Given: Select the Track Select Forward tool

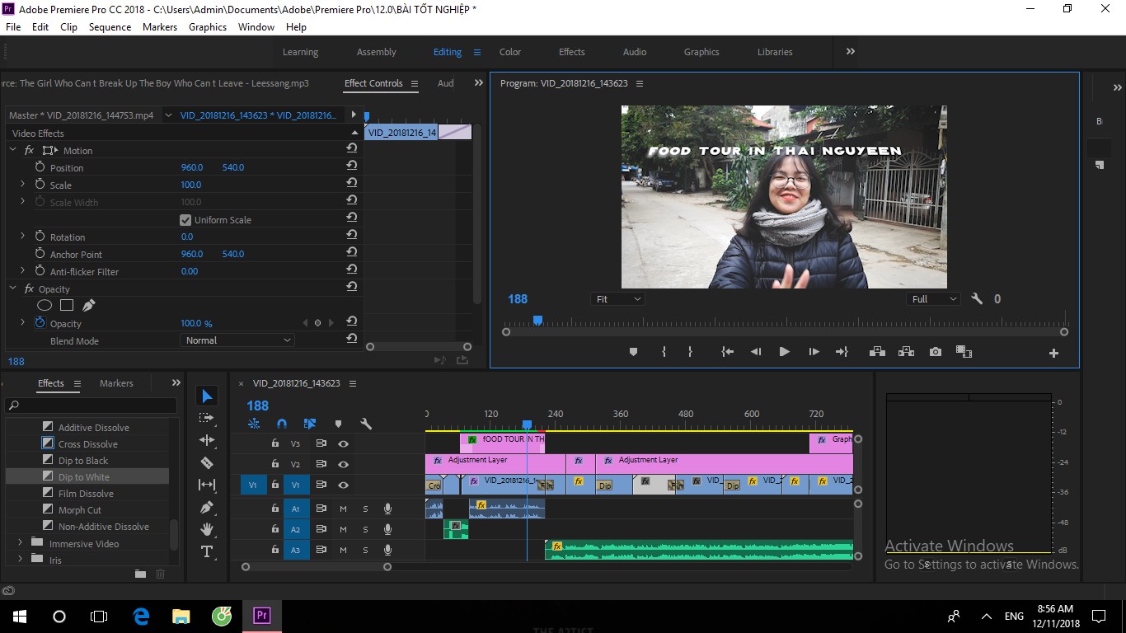Looking at the screenshot, I should [x=207, y=418].
